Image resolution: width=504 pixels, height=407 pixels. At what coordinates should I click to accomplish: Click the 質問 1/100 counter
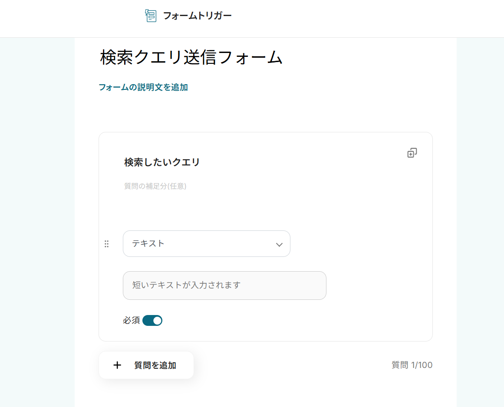click(x=412, y=365)
